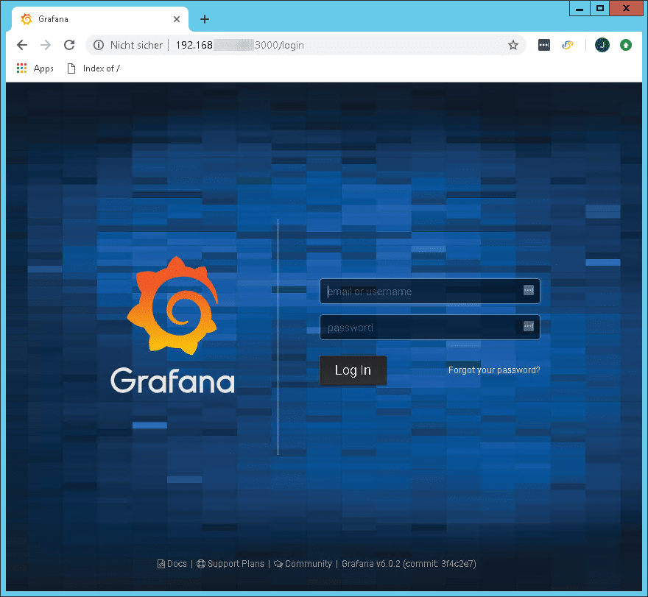Viewport: 648px width, 597px height.
Task: Open the password manager extension in the toolbar
Action: pos(544,45)
